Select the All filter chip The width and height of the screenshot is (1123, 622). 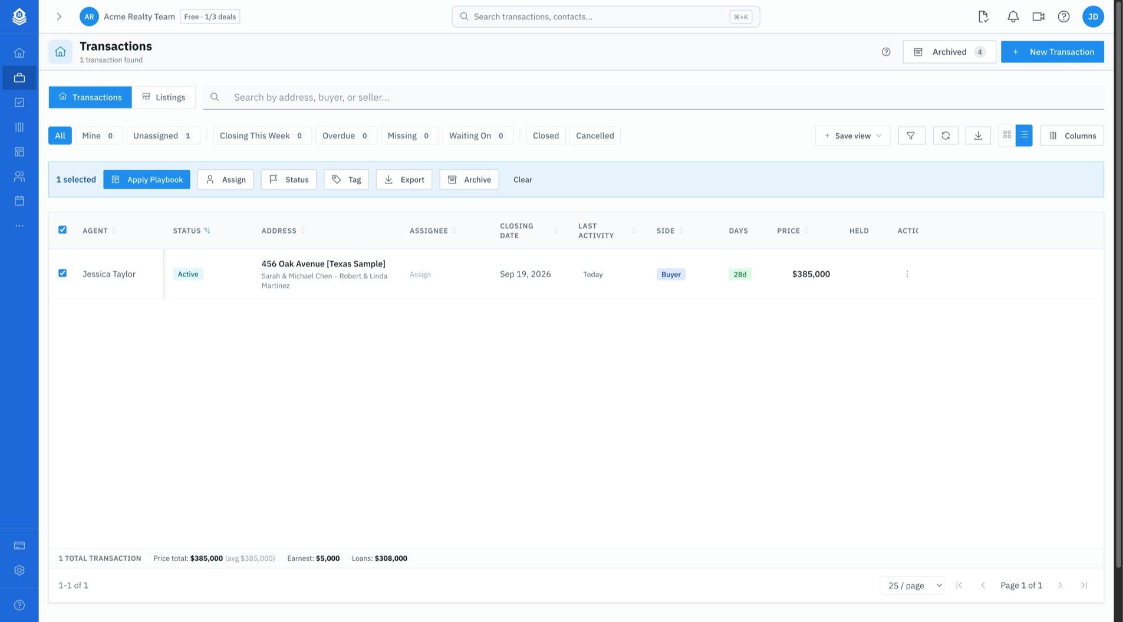pyautogui.click(x=60, y=136)
